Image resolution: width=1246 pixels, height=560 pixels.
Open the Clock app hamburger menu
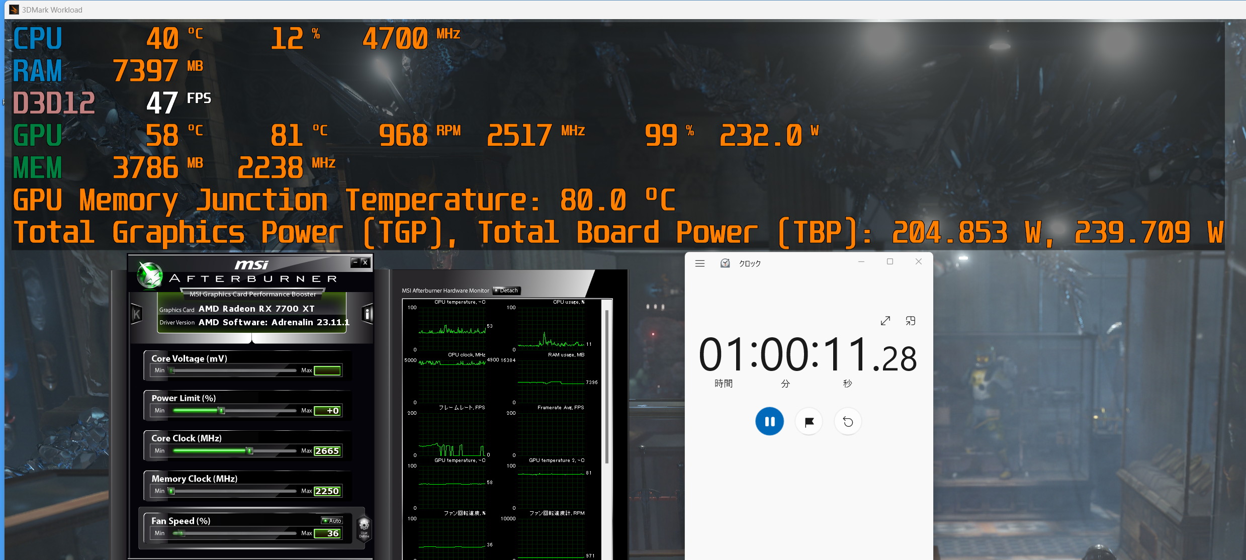pos(700,263)
